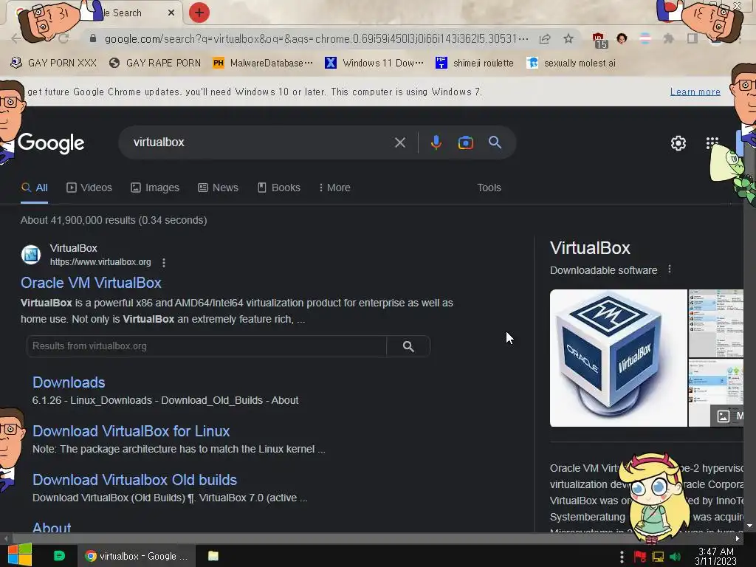Open Windows 11 Dow... bookmark
Screen dimensions: 756x567
click(374, 63)
